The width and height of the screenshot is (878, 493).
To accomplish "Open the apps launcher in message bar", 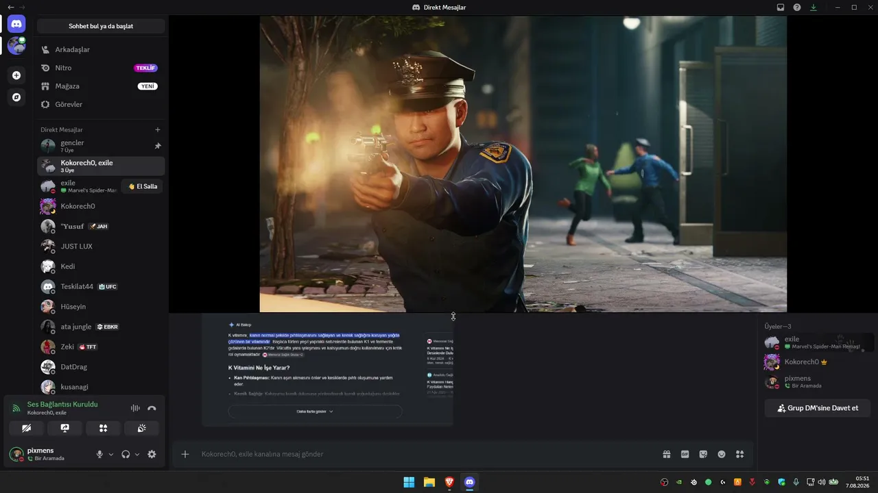I will click(x=739, y=454).
